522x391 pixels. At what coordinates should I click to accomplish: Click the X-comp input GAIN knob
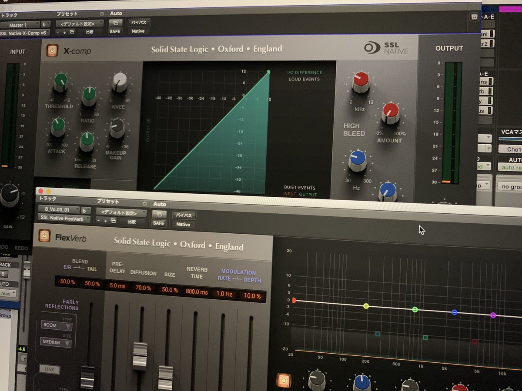[x=9, y=195]
